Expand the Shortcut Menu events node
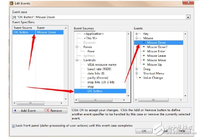The width and height of the screenshot is (199, 138). (136, 73)
